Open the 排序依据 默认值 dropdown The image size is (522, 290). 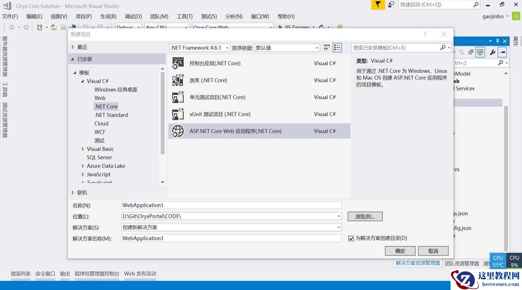click(x=317, y=47)
